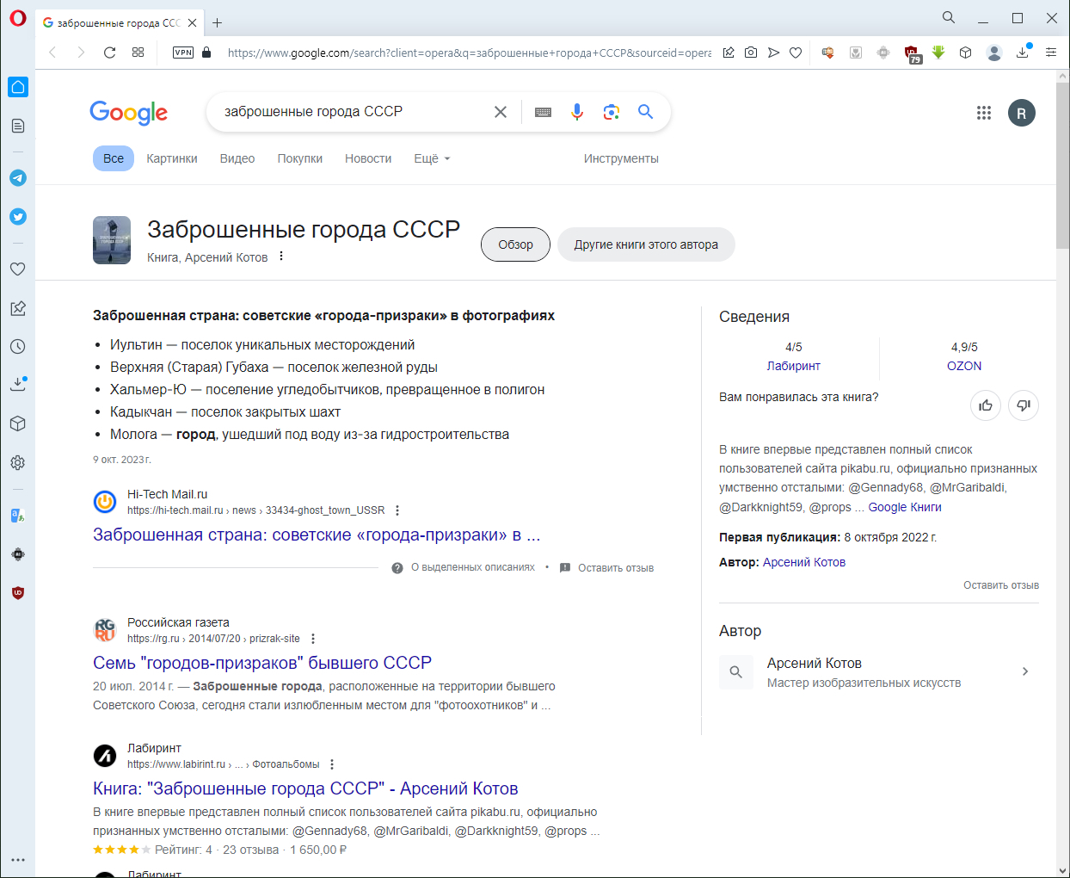This screenshot has height=878, width=1070.
Task: Clear the Google search query
Action: coord(501,112)
